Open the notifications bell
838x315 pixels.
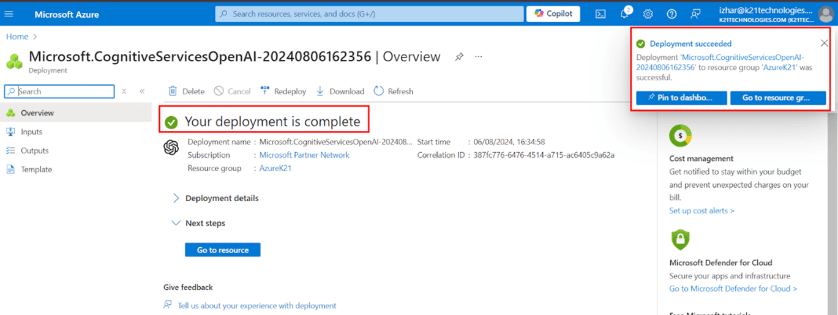(x=624, y=14)
